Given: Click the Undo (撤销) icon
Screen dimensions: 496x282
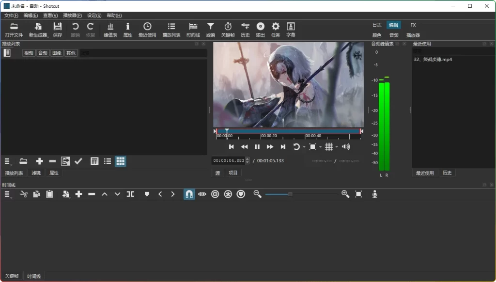Looking at the screenshot, I should pos(76,29).
